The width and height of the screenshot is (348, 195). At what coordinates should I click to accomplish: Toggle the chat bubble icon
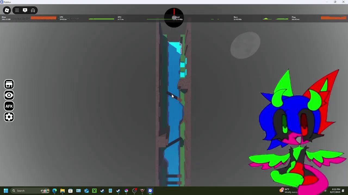point(25,10)
